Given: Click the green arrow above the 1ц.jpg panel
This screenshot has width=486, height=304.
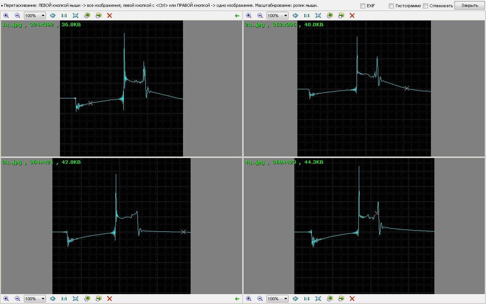Looking at the screenshot, I should click(237, 16).
